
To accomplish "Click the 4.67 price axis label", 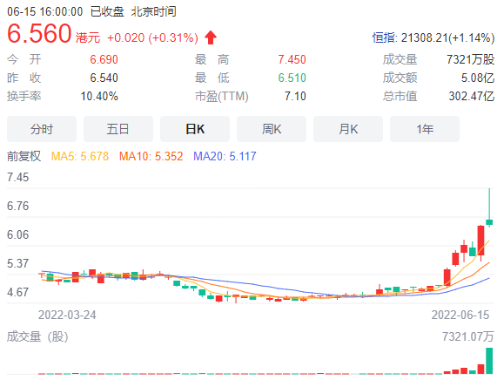I will [18, 292].
